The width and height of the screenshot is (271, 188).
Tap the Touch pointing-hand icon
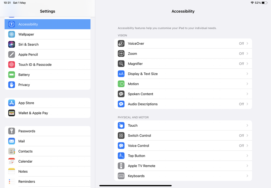pyautogui.click(x=121, y=126)
